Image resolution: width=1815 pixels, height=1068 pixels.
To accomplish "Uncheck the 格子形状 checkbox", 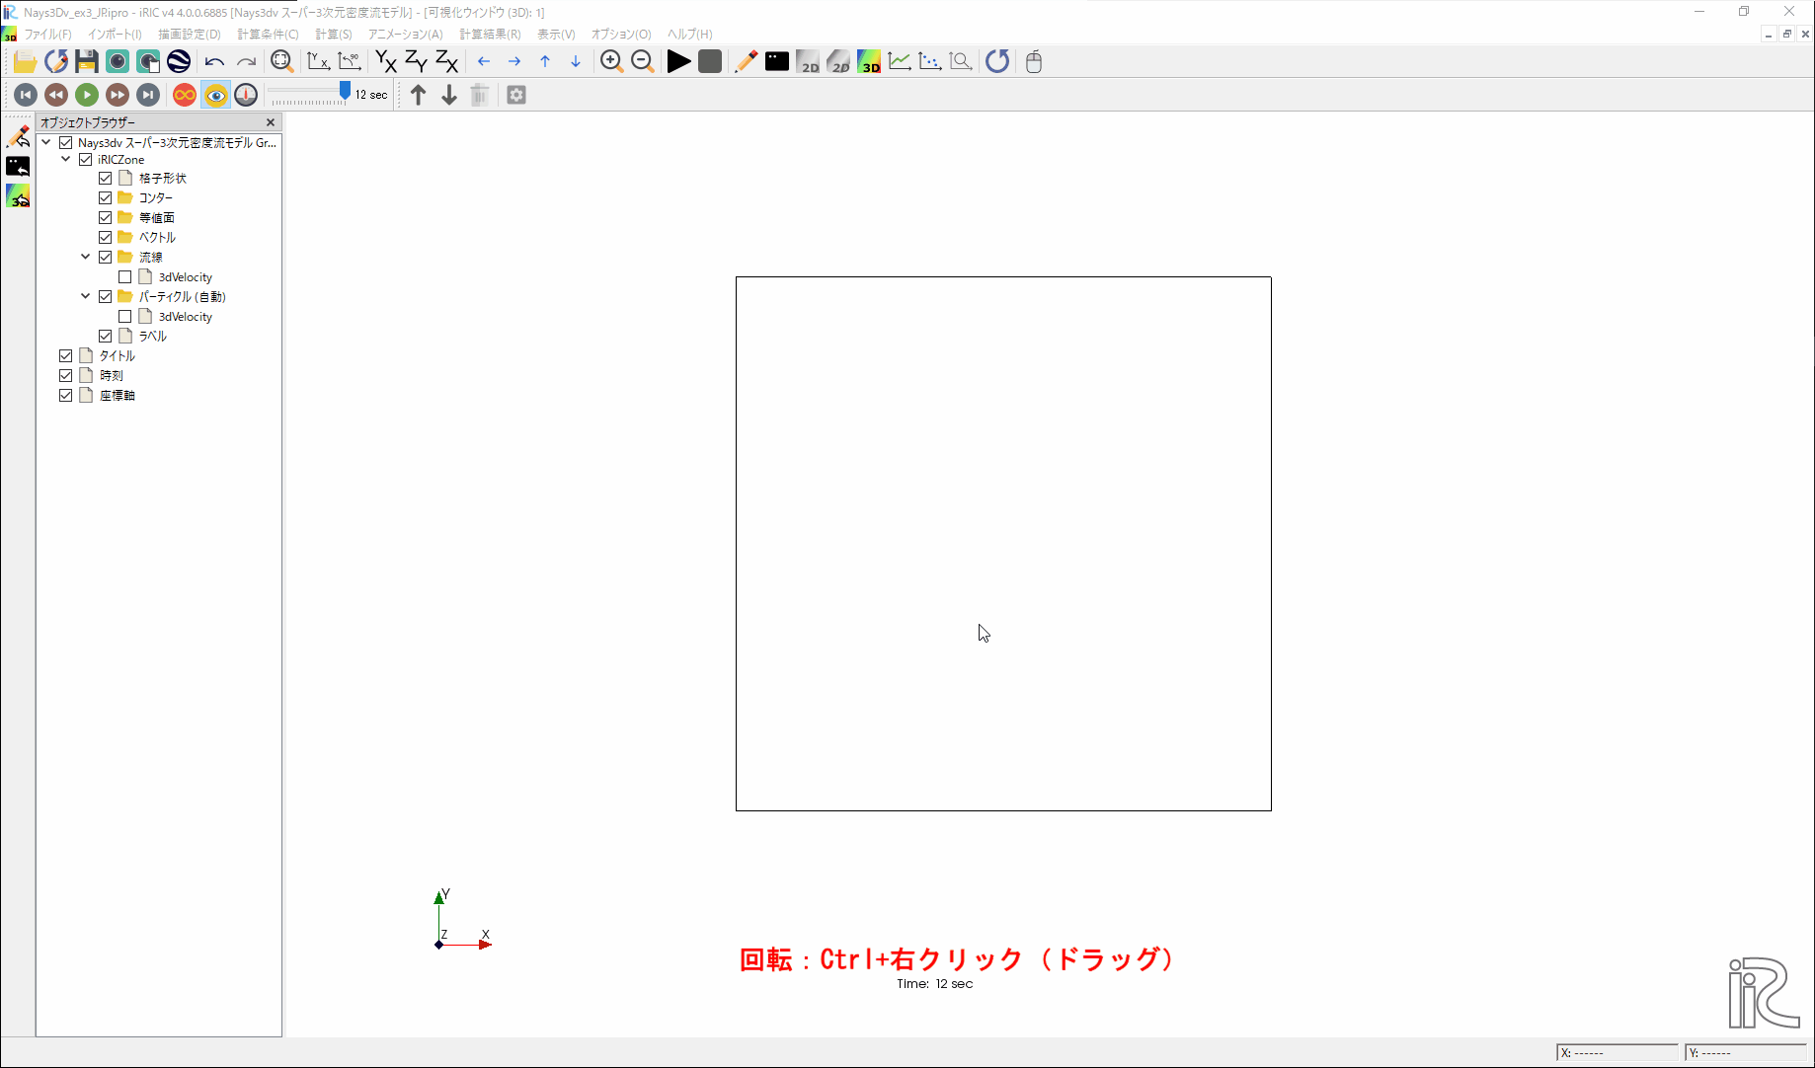I will tap(106, 179).
